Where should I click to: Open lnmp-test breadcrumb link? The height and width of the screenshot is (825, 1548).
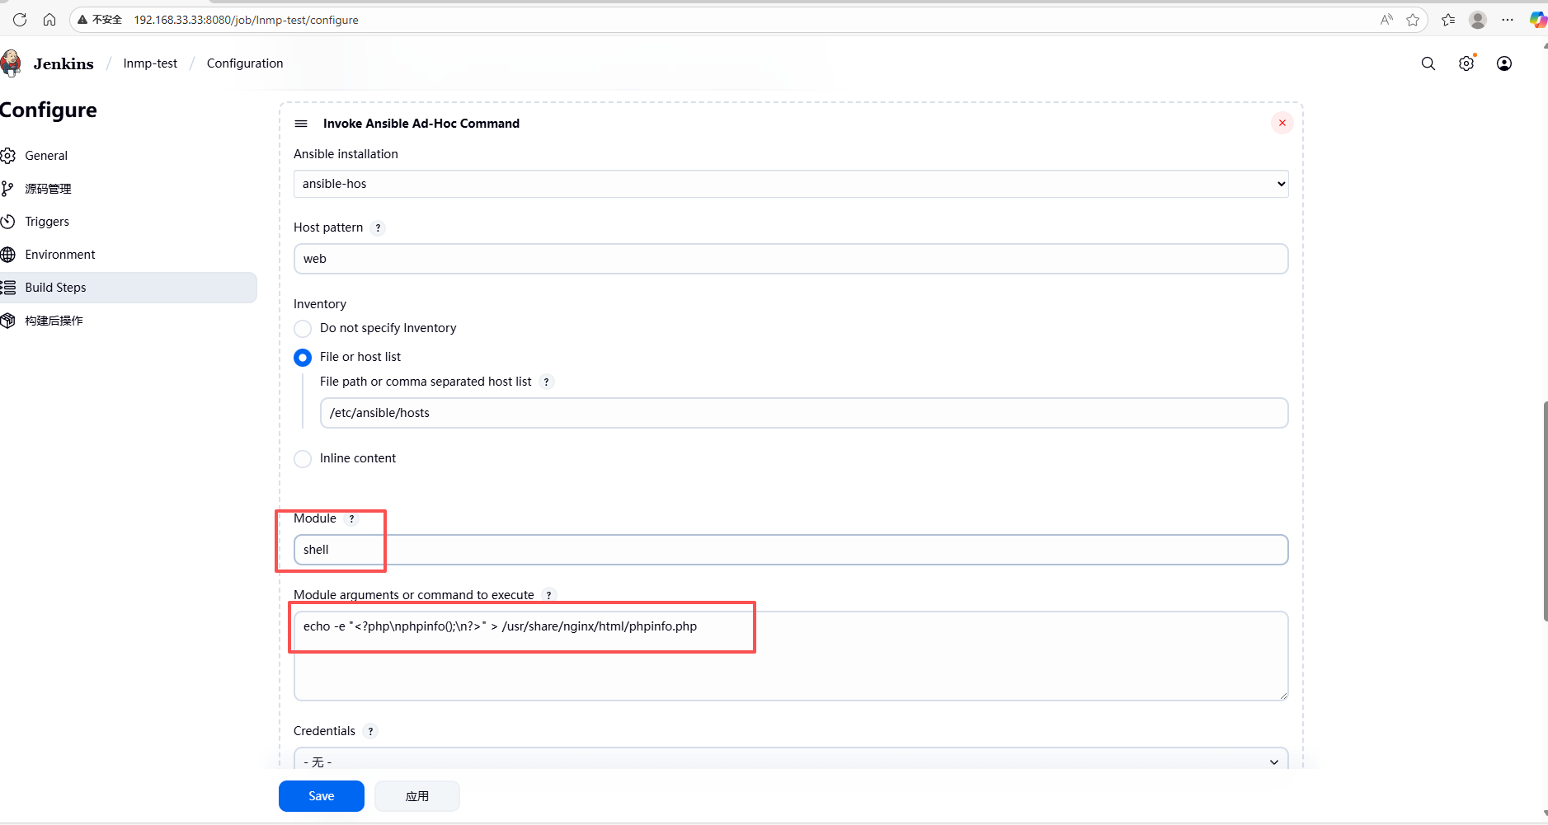pos(150,63)
